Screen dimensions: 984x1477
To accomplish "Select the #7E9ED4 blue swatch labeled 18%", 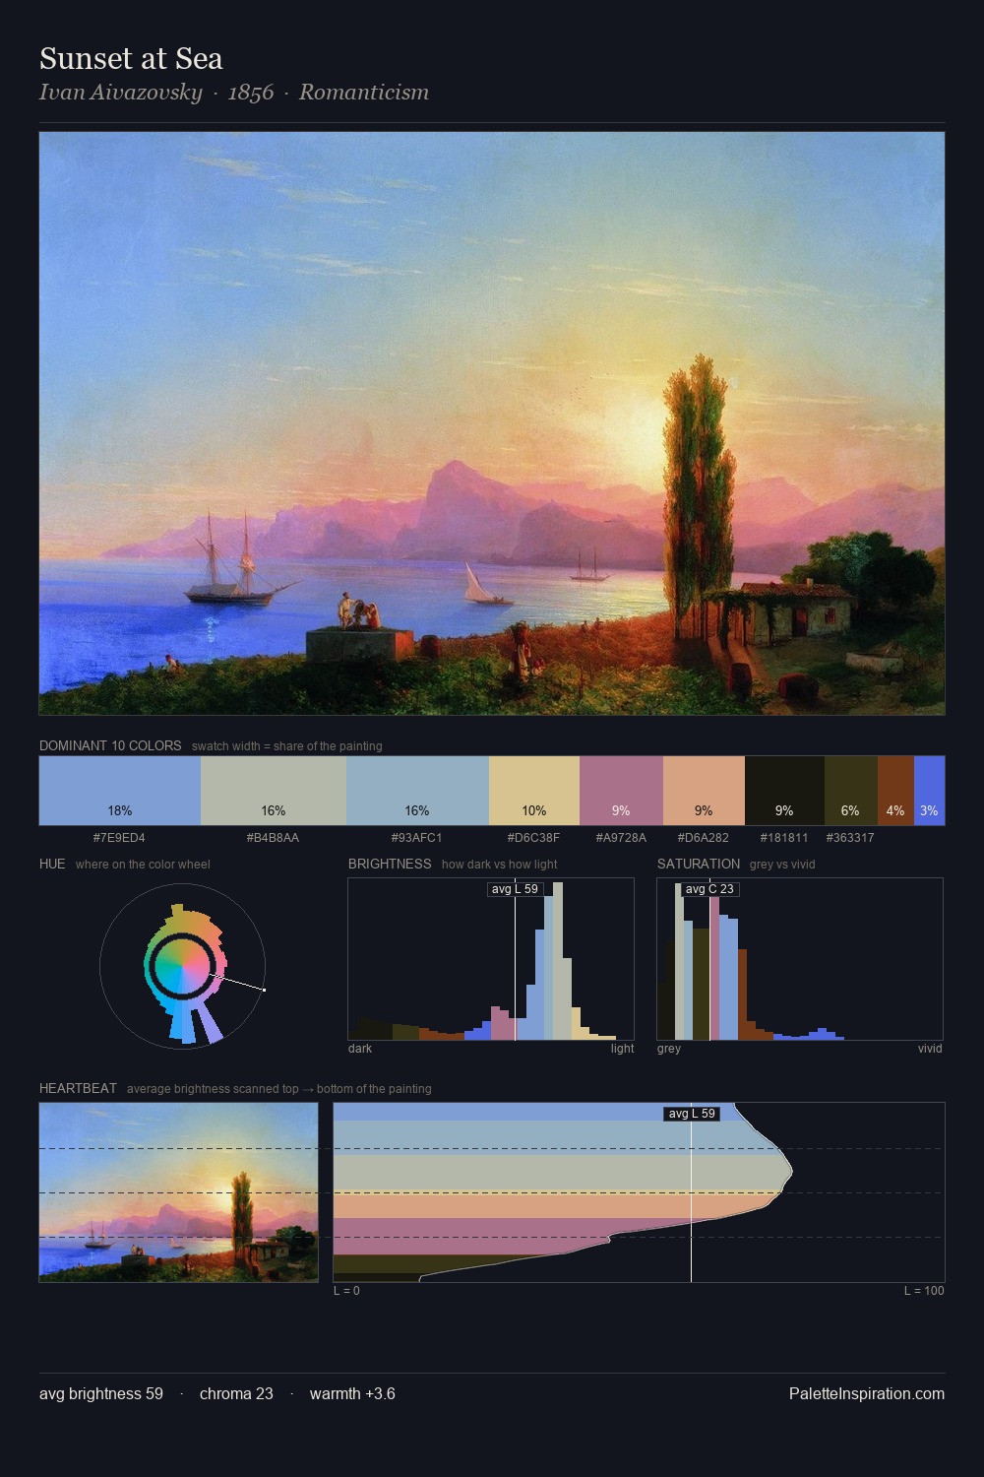I will tap(120, 791).
